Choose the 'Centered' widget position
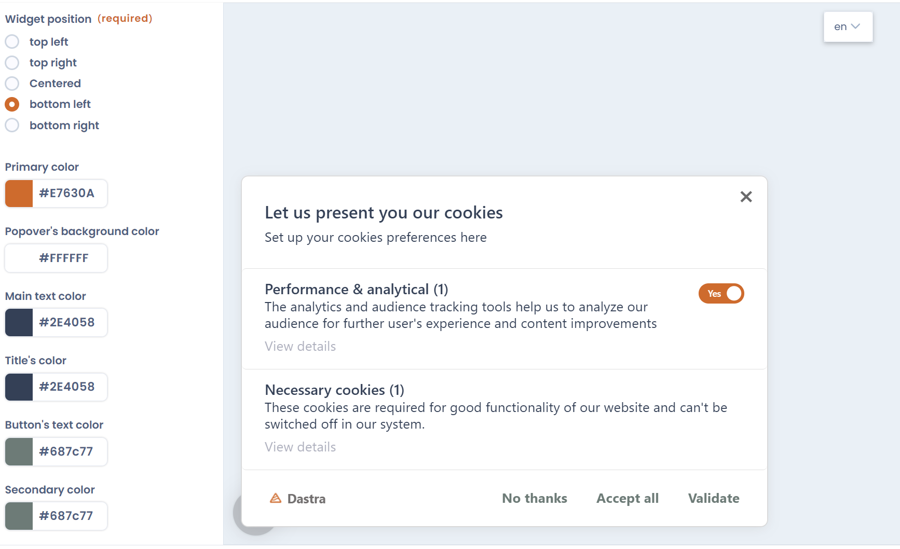The width and height of the screenshot is (900, 549). [x=12, y=83]
